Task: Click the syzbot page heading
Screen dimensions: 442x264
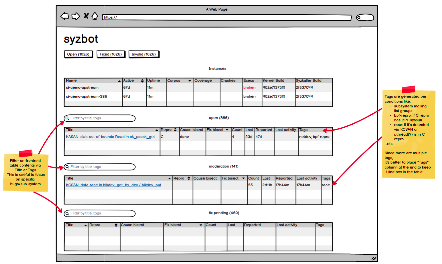Action: (81, 39)
